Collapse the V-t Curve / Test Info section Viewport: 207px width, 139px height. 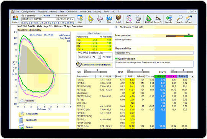pos(116,27)
